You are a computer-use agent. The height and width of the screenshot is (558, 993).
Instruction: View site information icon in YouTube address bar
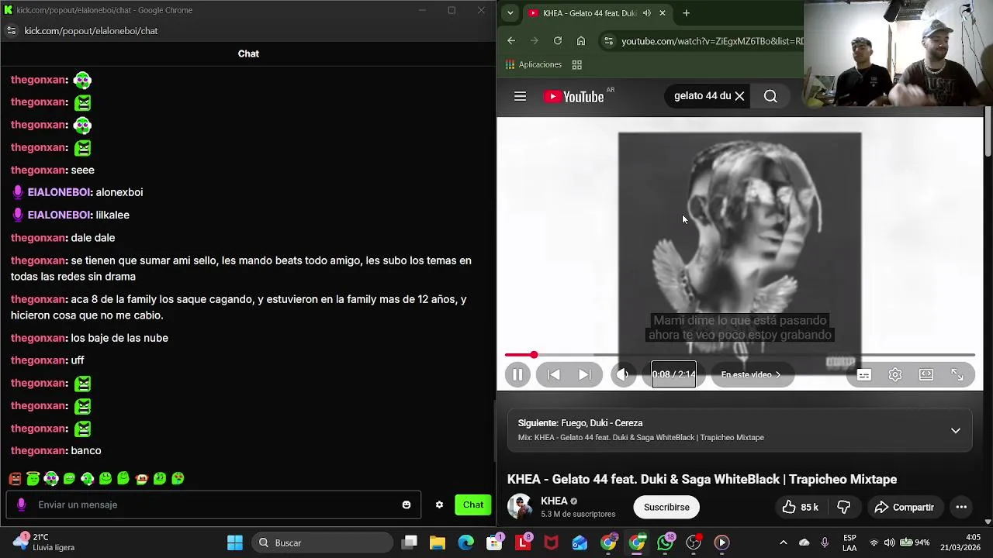608,41
